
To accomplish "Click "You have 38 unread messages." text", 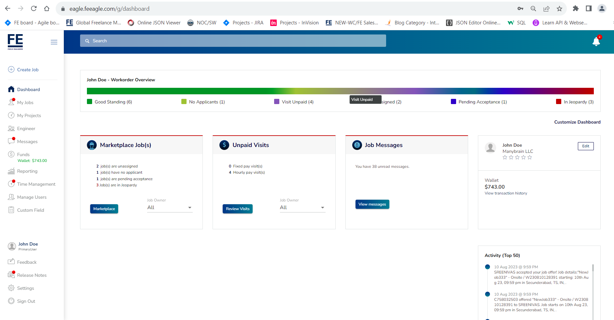I will point(382,167).
